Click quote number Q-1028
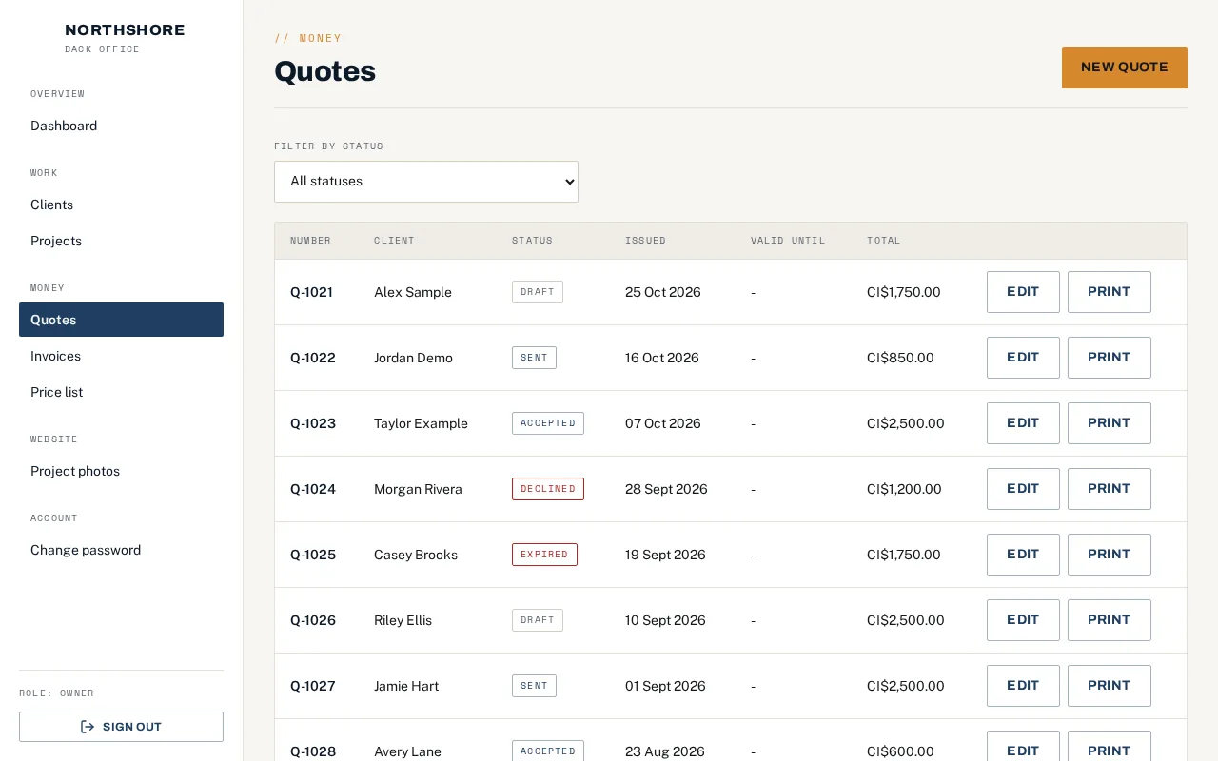The width and height of the screenshot is (1218, 761). click(313, 751)
